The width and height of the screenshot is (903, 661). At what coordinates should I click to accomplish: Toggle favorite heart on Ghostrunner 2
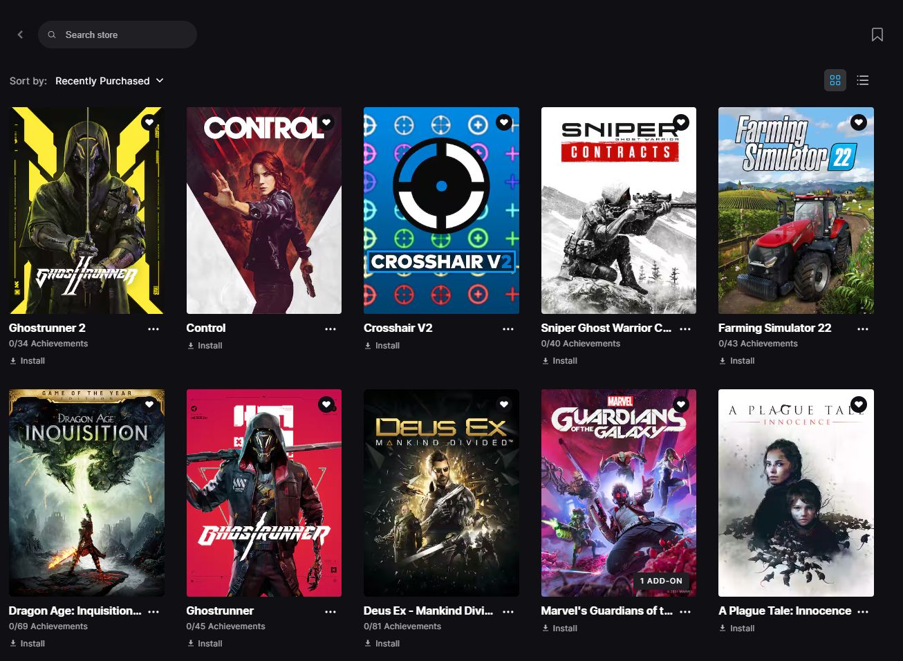tap(149, 122)
